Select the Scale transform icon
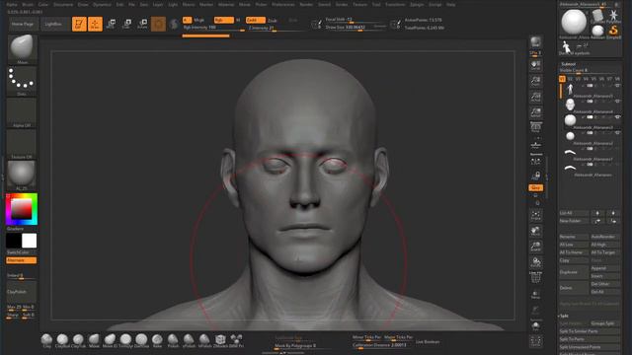The width and height of the screenshot is (632, 355). pos(126,24)
